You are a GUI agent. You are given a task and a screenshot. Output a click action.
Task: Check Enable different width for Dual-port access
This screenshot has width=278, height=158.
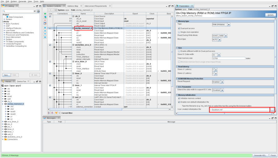179,51
